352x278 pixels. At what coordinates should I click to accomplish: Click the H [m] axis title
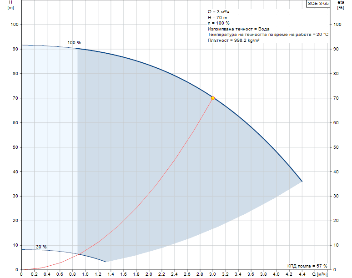tap(11, 5)
